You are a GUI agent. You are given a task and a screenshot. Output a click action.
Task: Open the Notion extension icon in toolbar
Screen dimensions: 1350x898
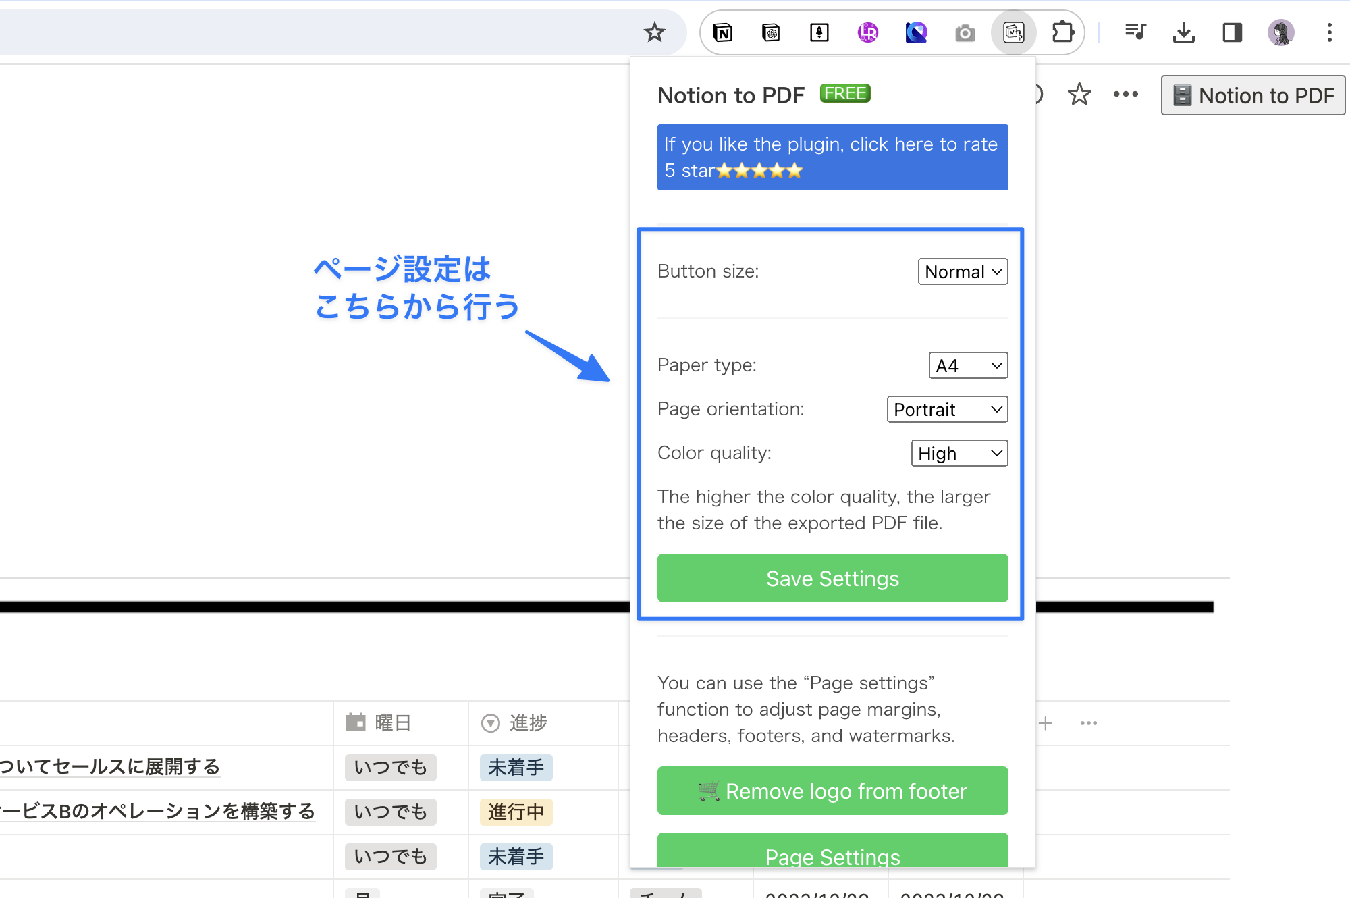click(722, 32)
